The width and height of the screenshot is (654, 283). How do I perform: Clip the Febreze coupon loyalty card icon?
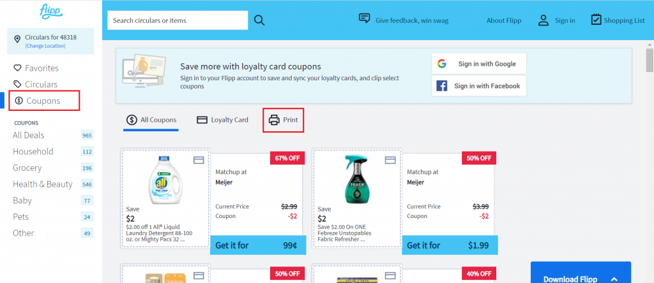[x=389, y=159]
